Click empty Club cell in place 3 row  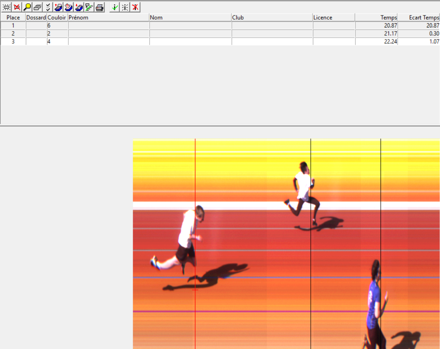pyautogui.click(x=272, y=42)
